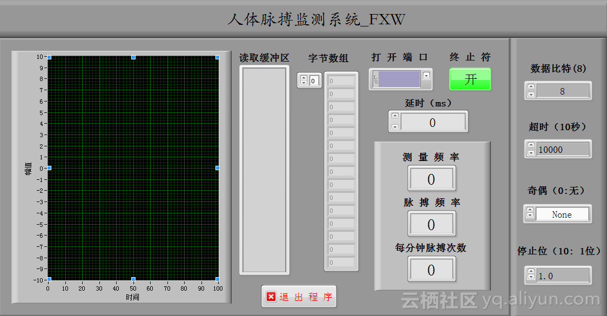Increment the 字节数组 index with up arrow
The width and height of the screenshot is (607, 316).
tap(303, 78)
